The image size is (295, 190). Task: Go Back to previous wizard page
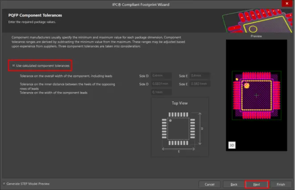point(234,184)
